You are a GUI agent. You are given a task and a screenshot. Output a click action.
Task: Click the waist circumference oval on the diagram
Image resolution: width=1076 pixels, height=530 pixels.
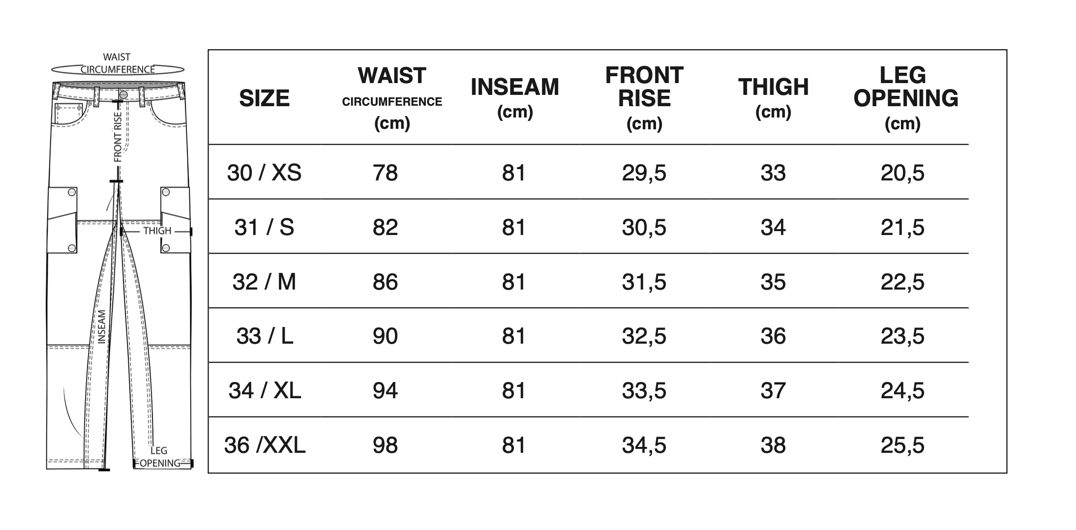pos(118,69)
